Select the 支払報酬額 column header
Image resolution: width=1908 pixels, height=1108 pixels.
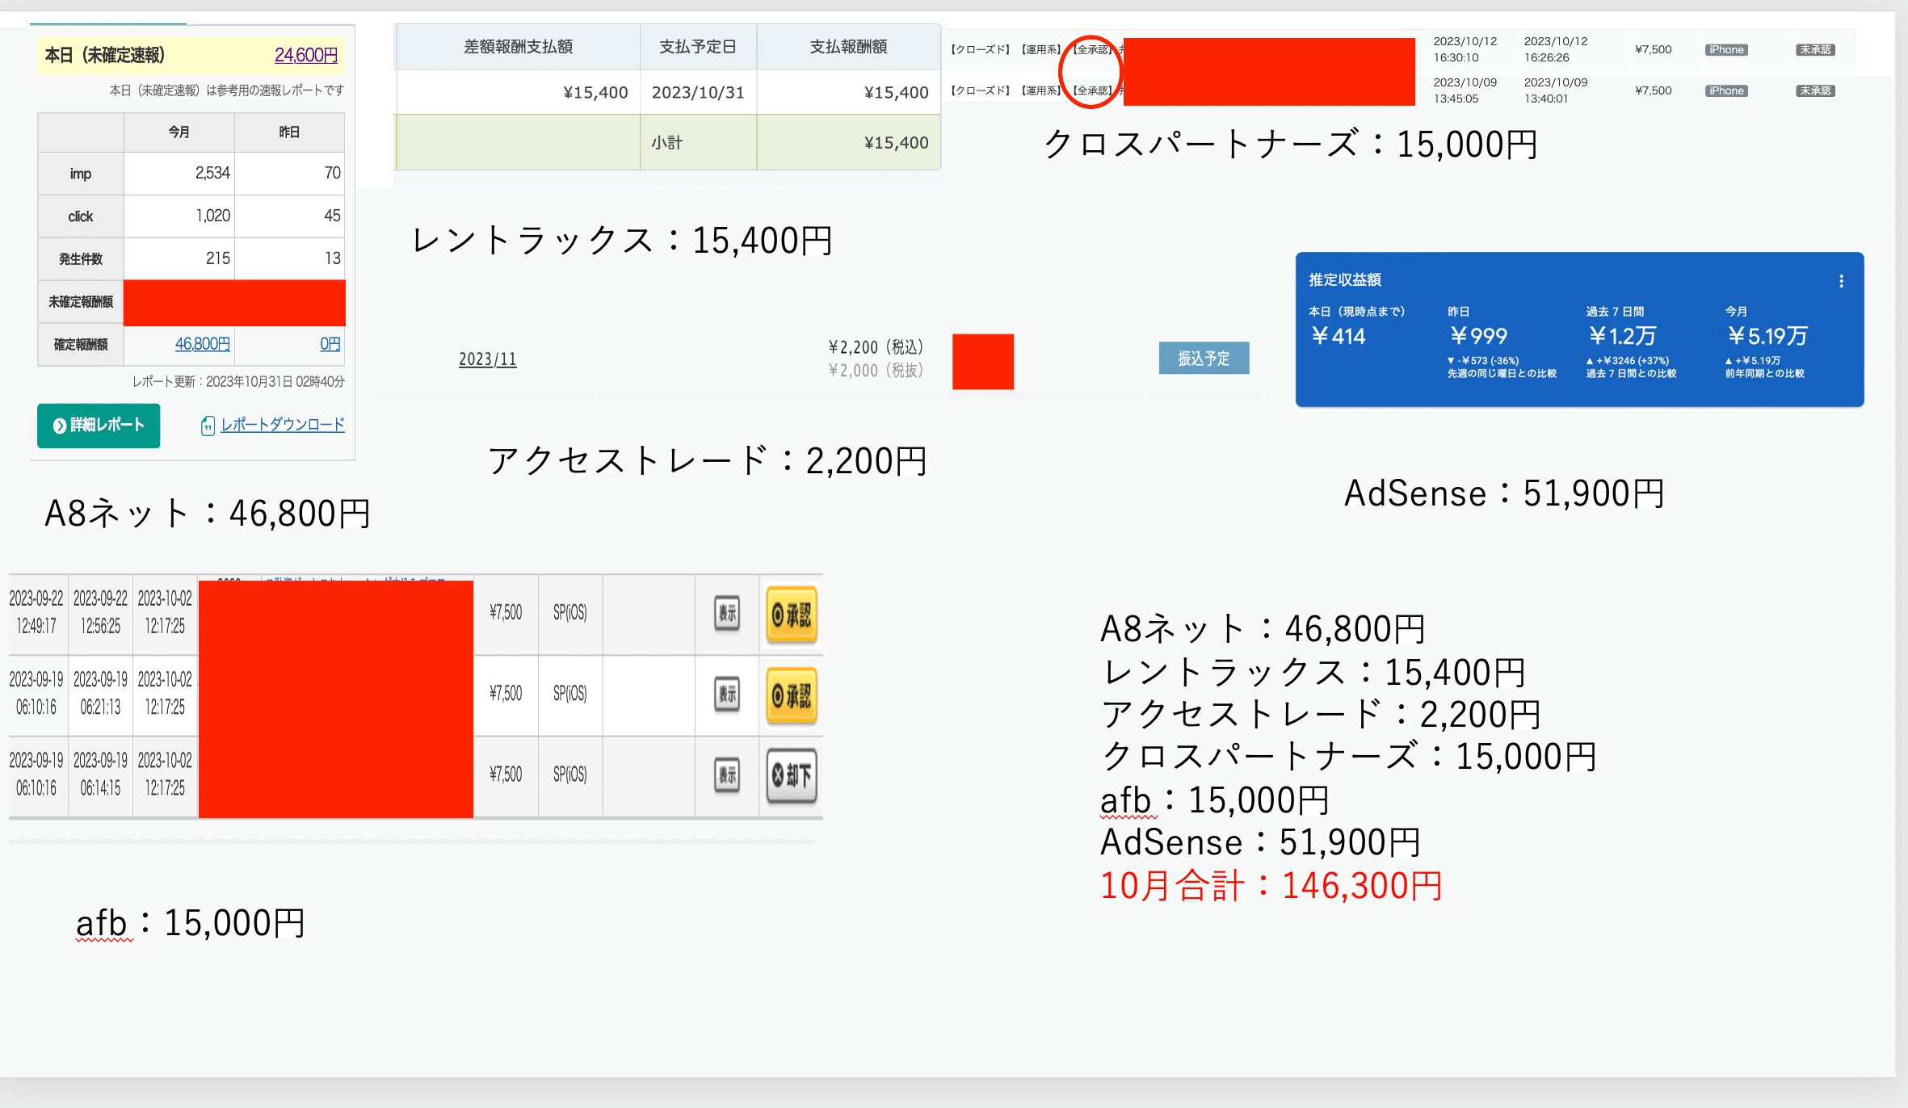(848, 47)
